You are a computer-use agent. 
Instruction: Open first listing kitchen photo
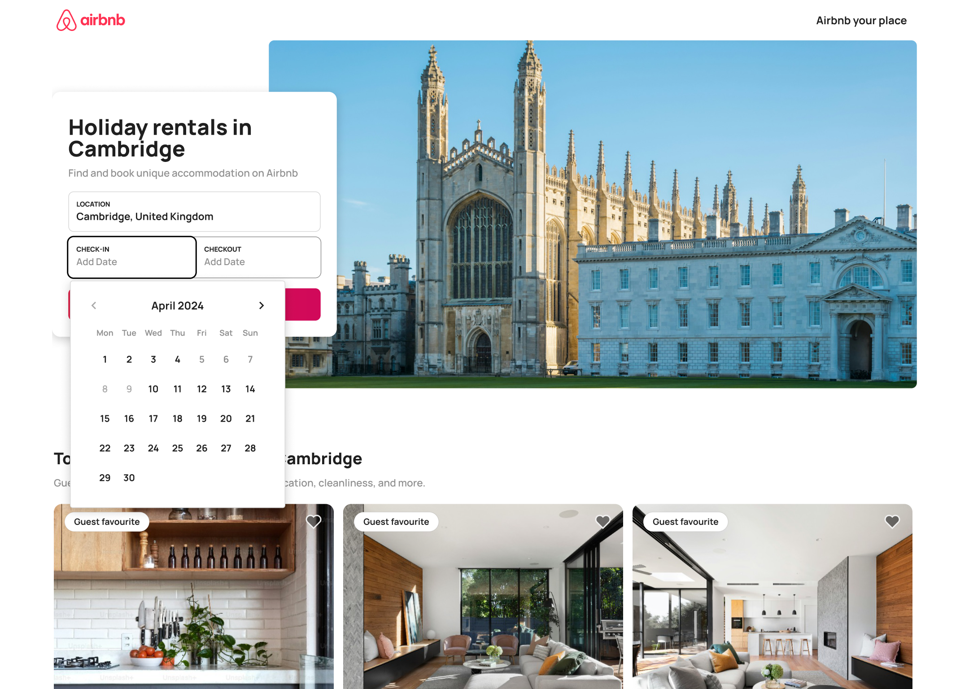(194, 606)
